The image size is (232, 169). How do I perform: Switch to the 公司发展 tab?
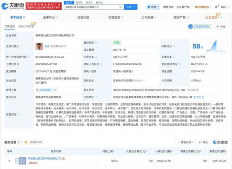tap(148, 17)
